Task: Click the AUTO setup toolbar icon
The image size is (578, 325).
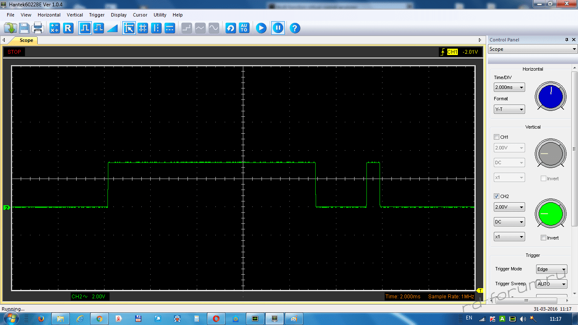Action: click(x=244, y=28)
